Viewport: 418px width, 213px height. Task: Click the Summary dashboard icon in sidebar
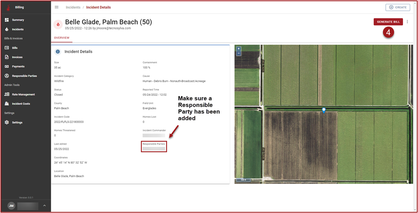pos(7,20)
